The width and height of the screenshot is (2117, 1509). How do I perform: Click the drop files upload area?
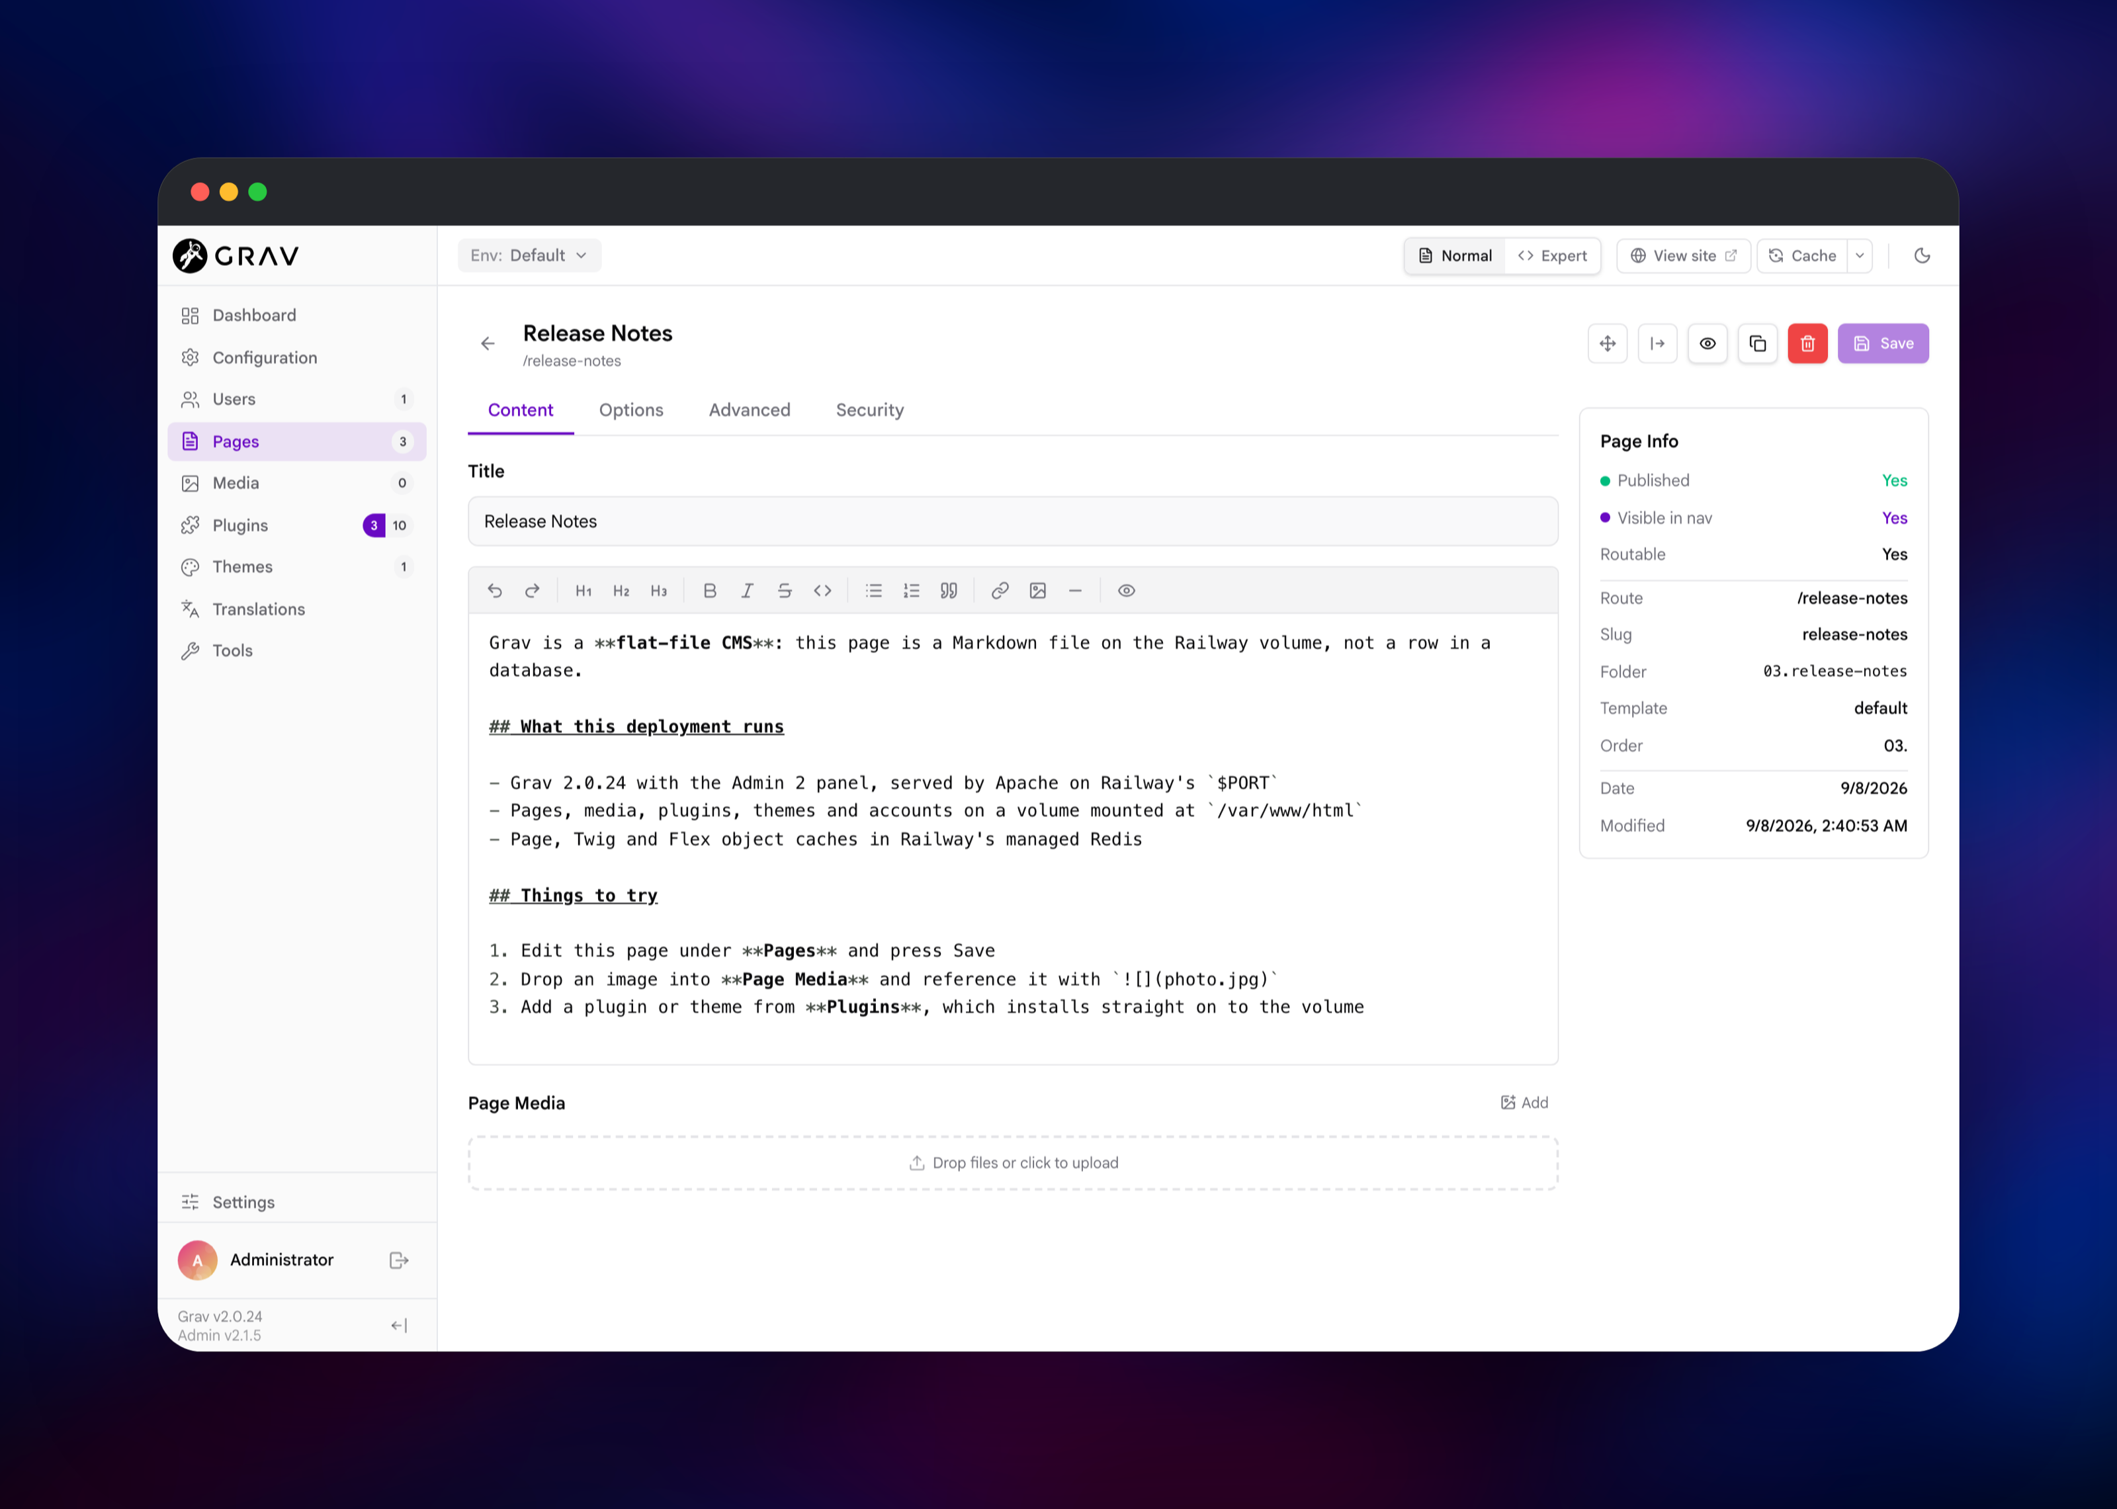(x=1012, y=1164)
